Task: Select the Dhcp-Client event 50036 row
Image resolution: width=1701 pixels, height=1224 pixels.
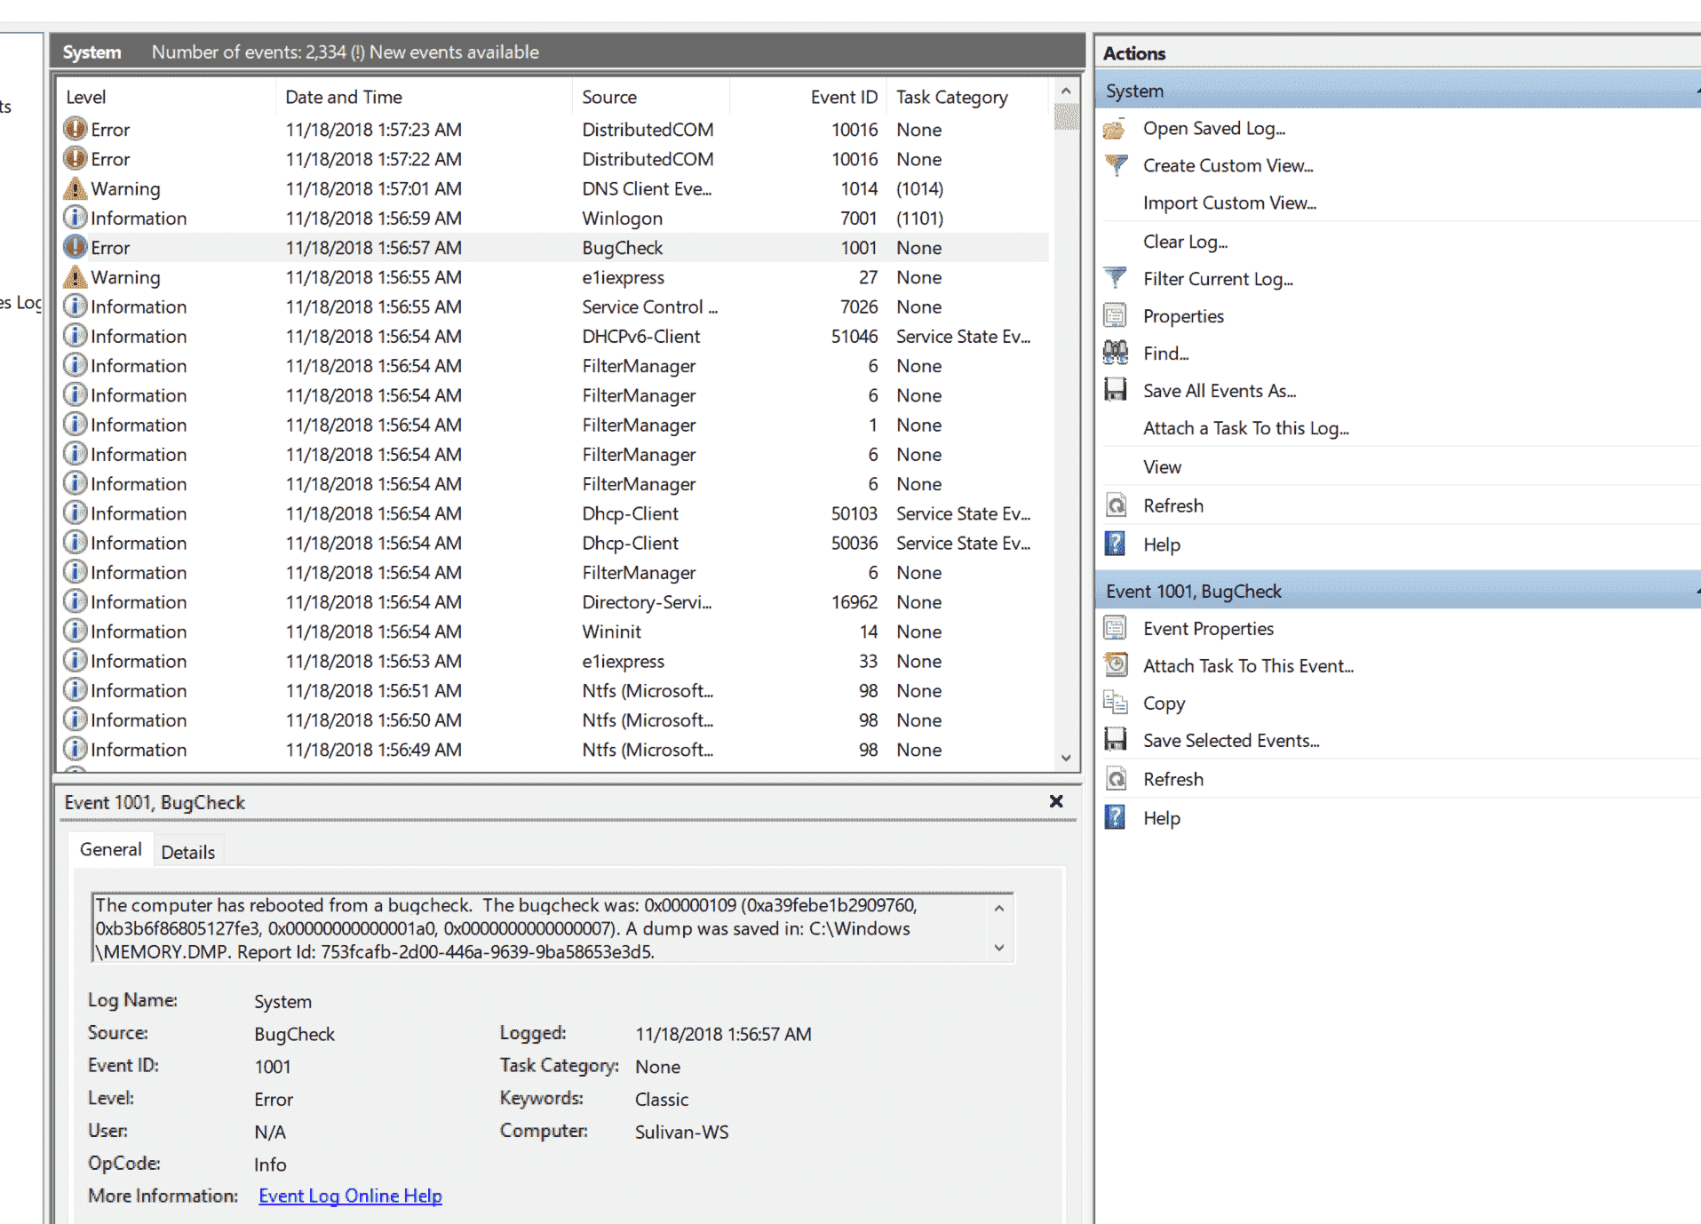Action: [555, 543]
